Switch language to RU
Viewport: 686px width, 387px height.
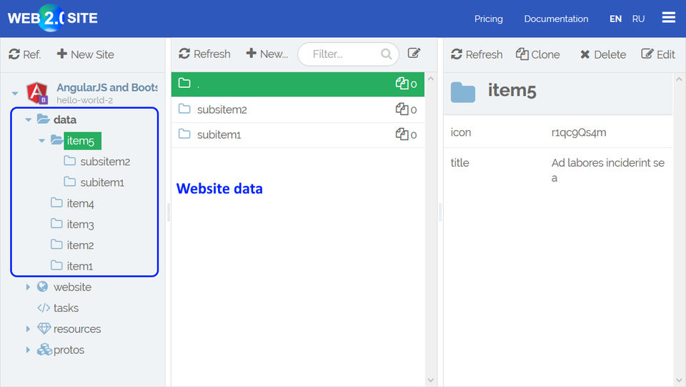coord(638,19)
